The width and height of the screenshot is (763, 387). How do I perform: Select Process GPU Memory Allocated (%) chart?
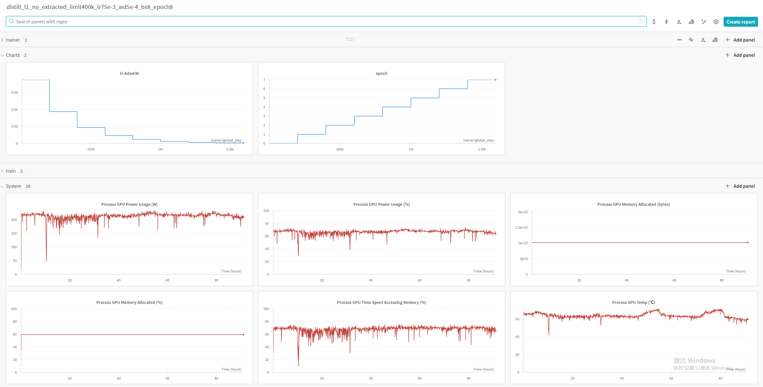click(129, 338)
